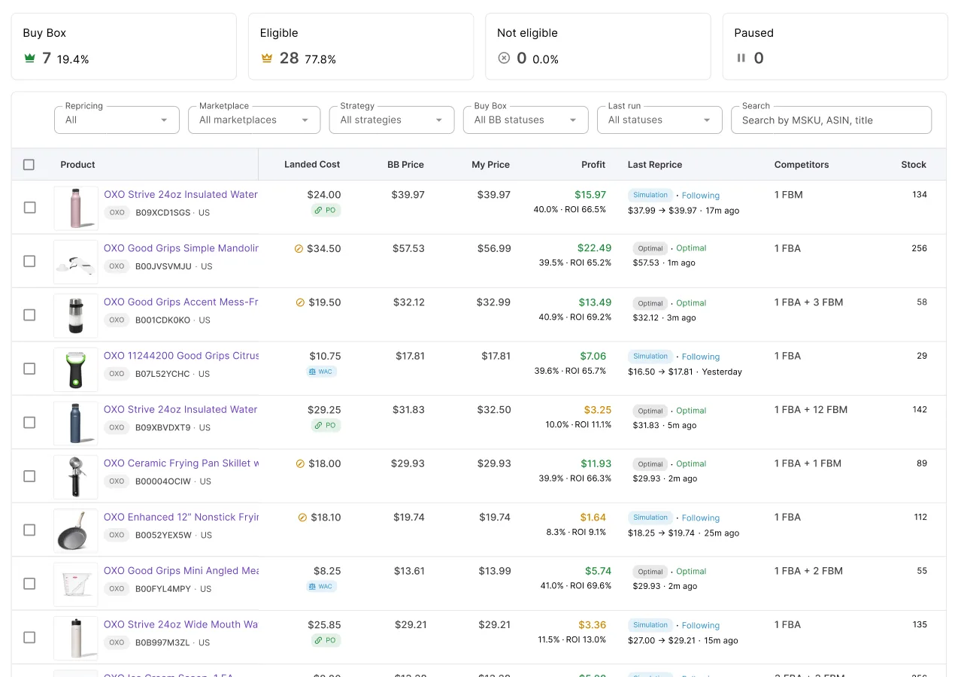Check the box for B09XCD1SGS row
Image resolution: width=958 pixels, height=677 pixels.
pos(29,208)
